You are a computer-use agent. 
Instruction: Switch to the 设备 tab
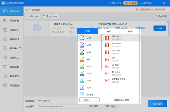(x=130, y=31)
